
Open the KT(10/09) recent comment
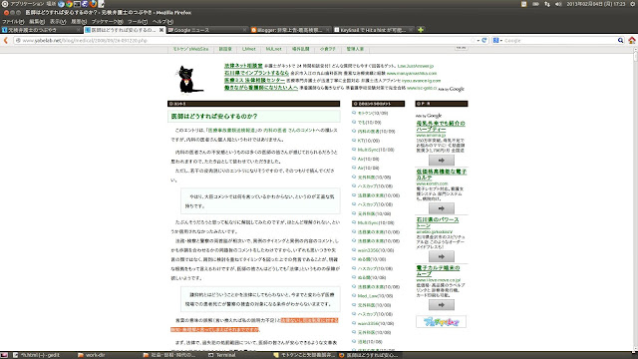point(368,141)
